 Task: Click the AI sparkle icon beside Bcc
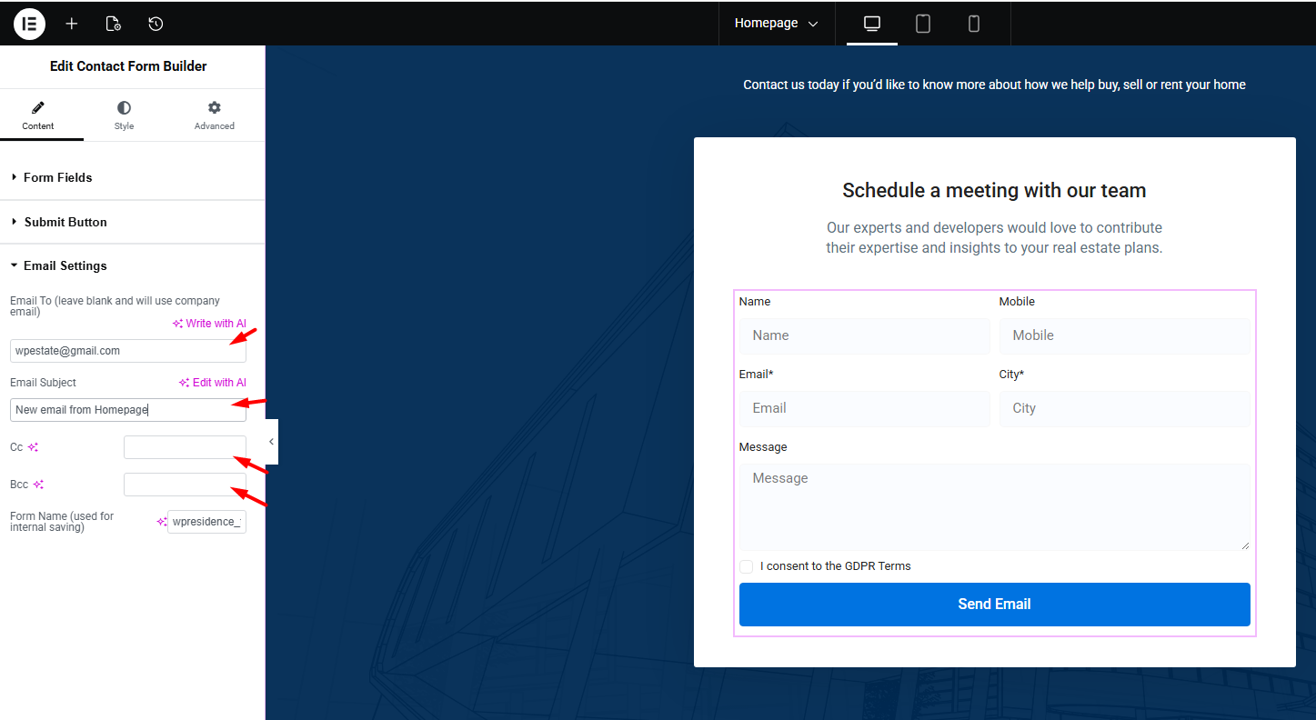[38, 485]
